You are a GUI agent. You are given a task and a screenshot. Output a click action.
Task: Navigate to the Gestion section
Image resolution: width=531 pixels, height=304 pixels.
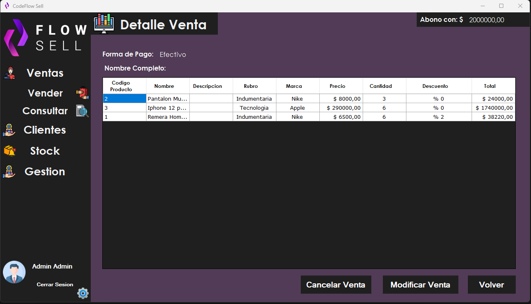coord(44,171)
